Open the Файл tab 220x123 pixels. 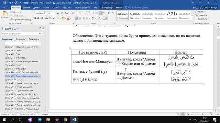click(5, 8)
